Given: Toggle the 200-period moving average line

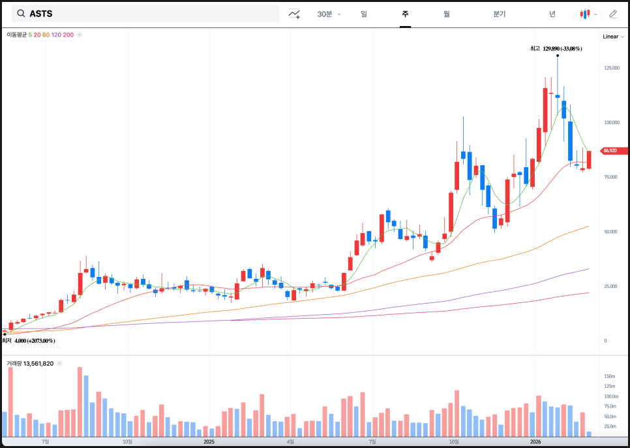Looking at the screenshot, I should click(x=68, y=35).
